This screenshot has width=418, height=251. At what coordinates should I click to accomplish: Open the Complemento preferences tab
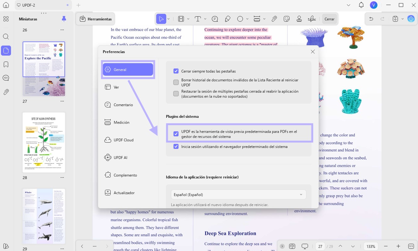[128, 175]
